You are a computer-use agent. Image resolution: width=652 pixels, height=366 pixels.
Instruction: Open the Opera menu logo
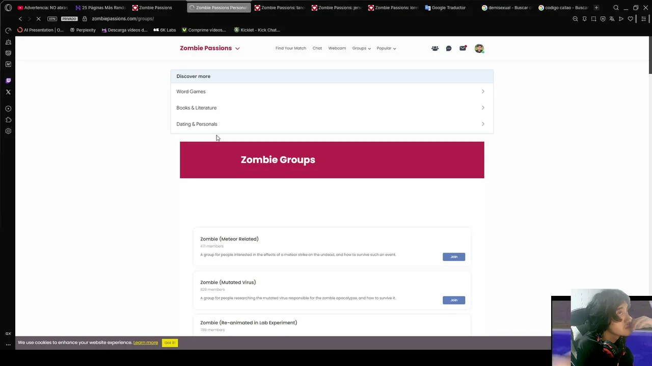coord(8,8)
